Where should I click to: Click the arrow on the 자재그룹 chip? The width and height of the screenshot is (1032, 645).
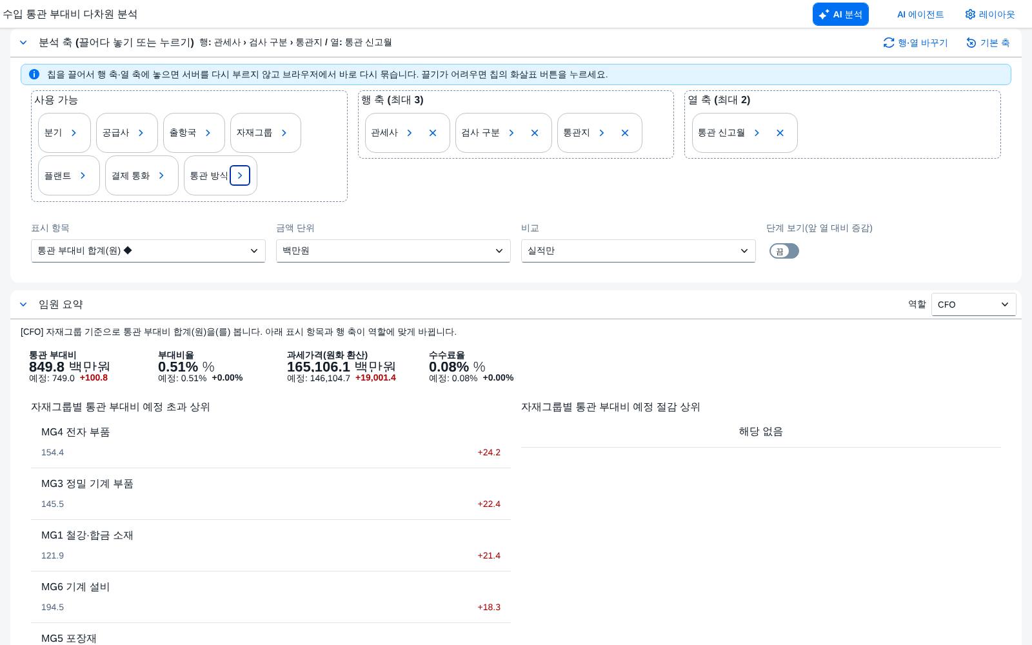[x=284, y=133]
